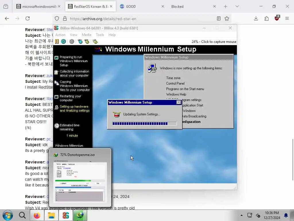Open the Firefox downloads panel
Viewport: 294px width, 221px height.
click(256, 18)
